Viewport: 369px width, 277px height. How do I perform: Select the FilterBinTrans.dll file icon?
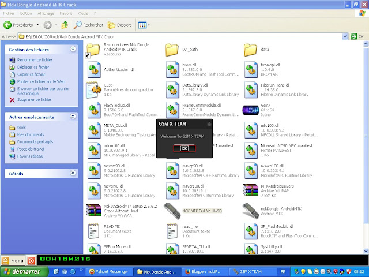pos(251,90)
